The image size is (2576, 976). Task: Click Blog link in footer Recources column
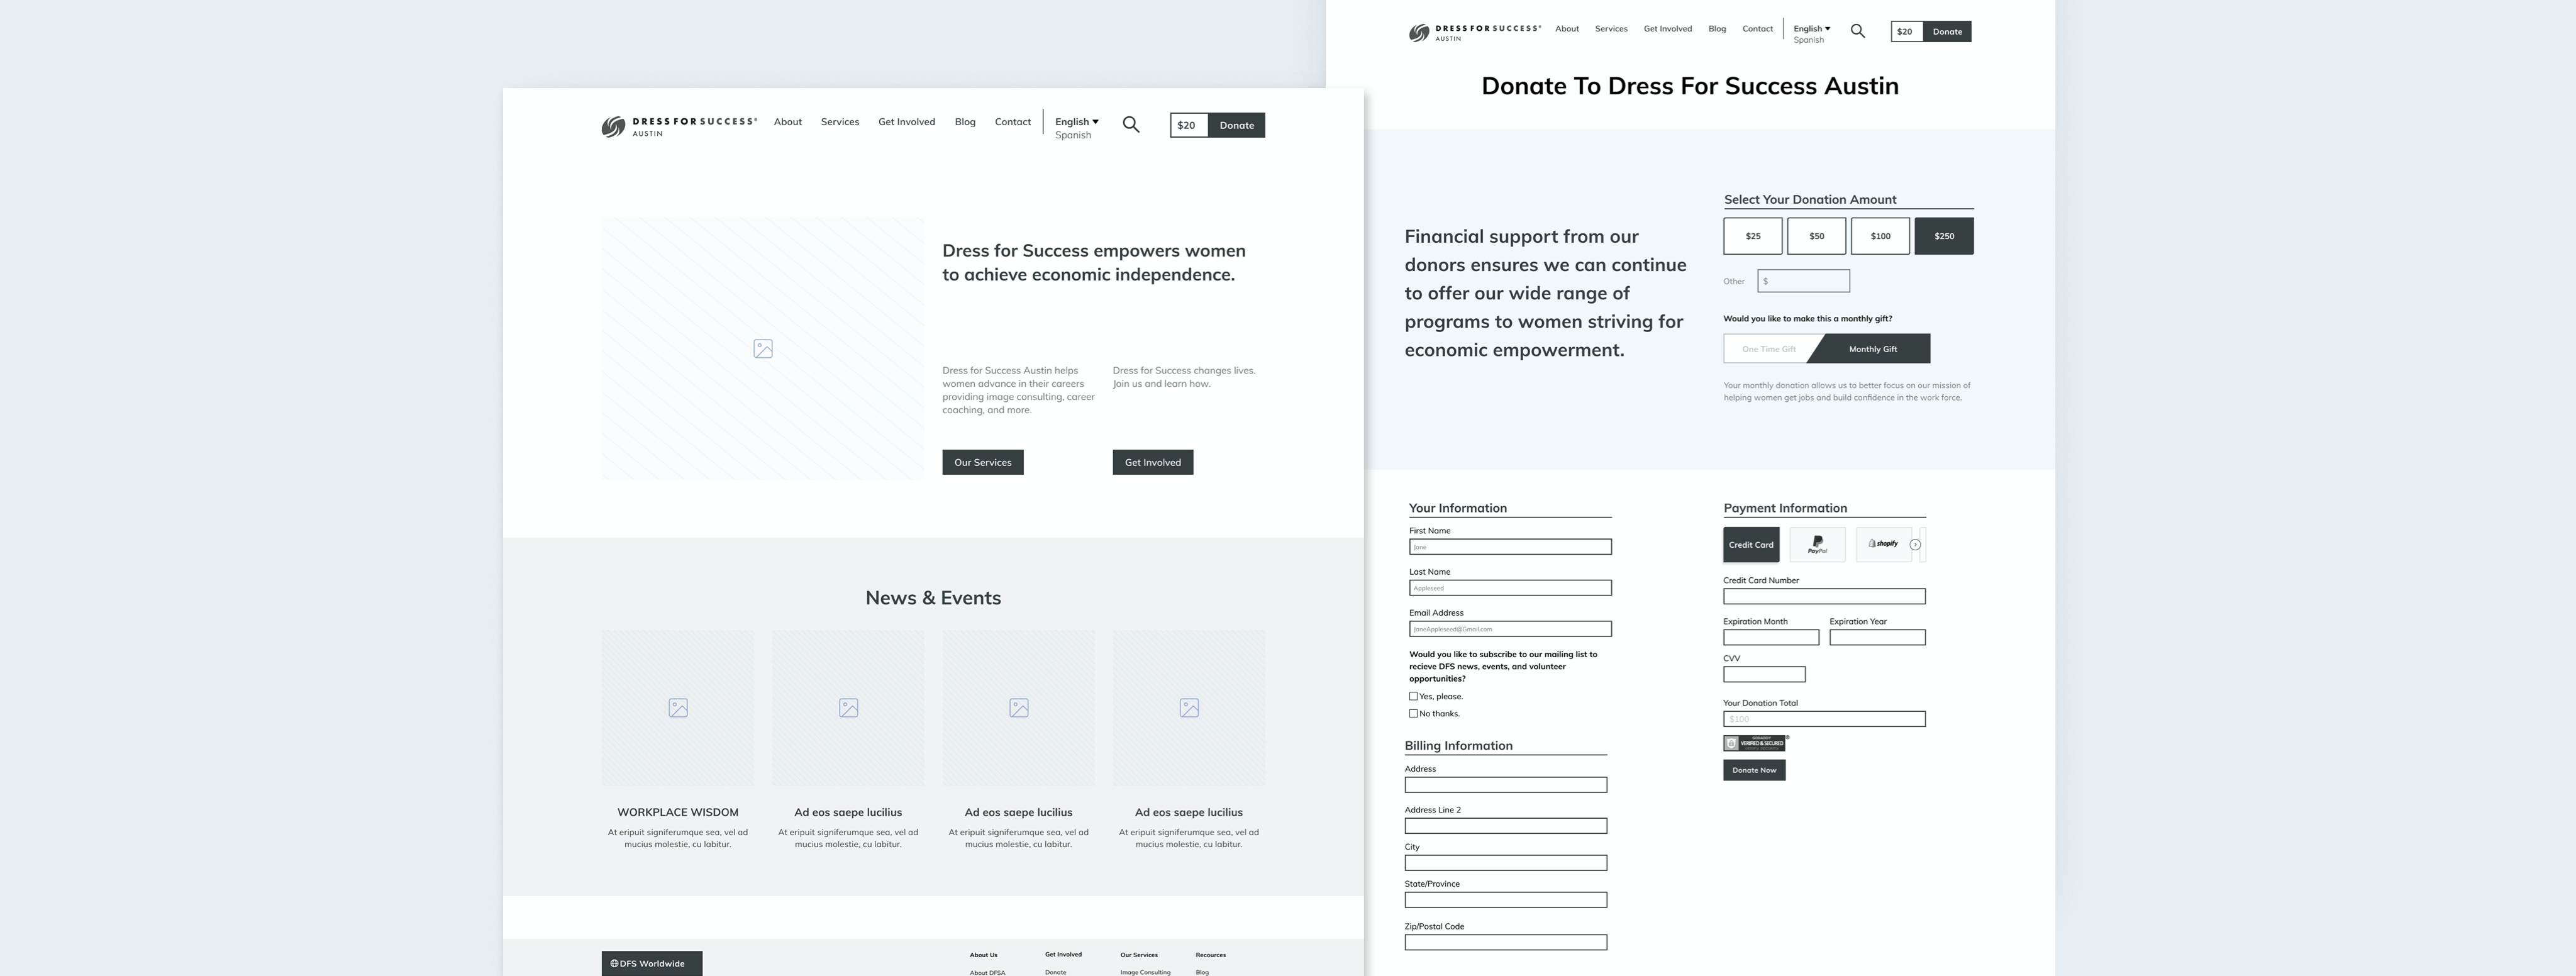(1202, 972)
